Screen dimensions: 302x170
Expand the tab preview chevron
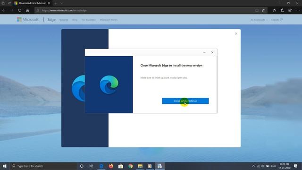[62, 3]
